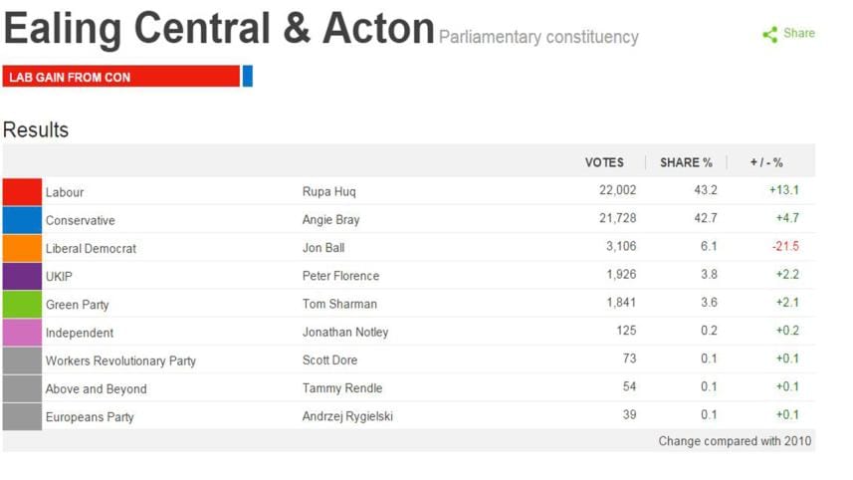Click the Results section heading
Screen dimensions: 853x480
coord(36,129)
